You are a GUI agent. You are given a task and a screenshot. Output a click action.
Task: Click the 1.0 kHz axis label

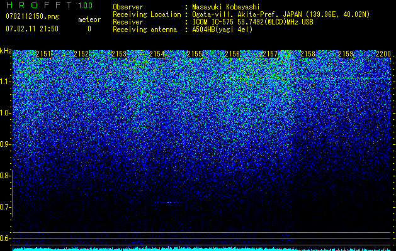(6, 113)
